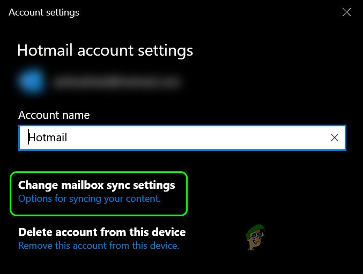Clear the Account name field with X icon

(335, 138)
